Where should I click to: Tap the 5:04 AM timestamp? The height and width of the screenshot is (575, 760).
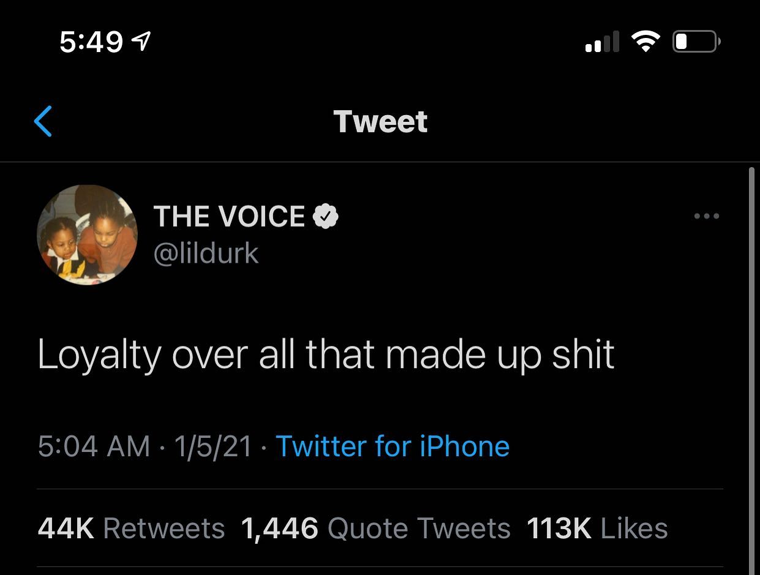(x=94, y=446)
